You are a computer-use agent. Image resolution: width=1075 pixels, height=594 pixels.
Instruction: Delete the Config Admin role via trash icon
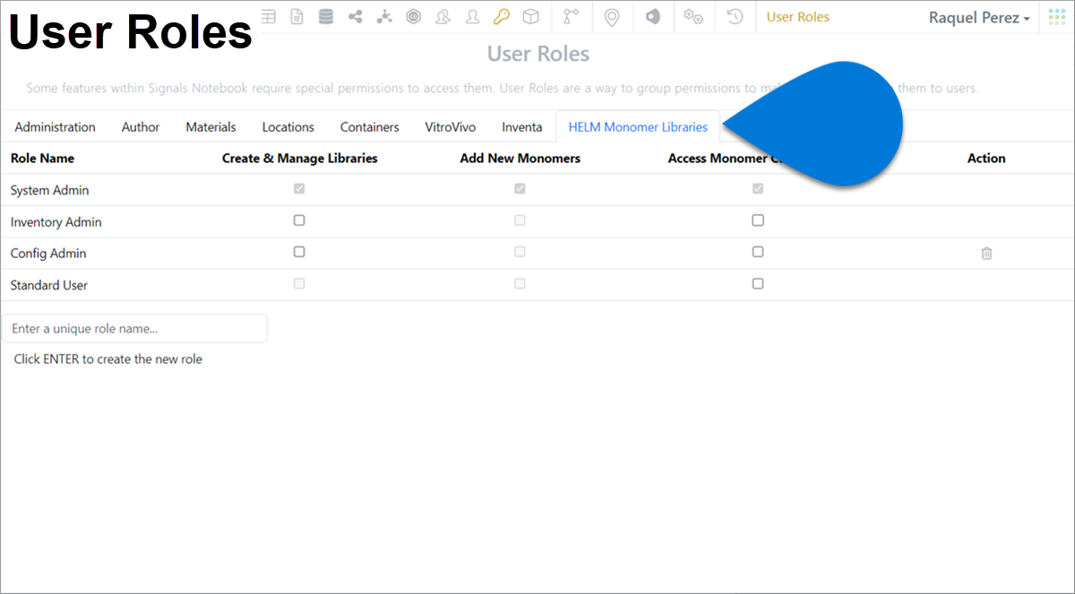click(x=986, y=254)
